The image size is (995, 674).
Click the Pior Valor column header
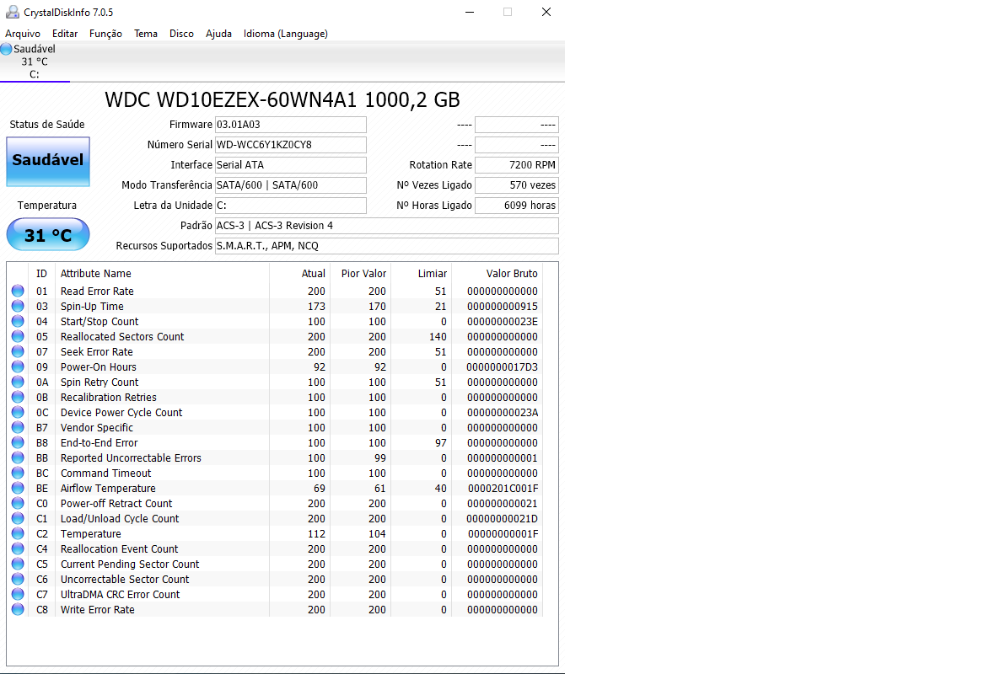(x=363, y=273)
